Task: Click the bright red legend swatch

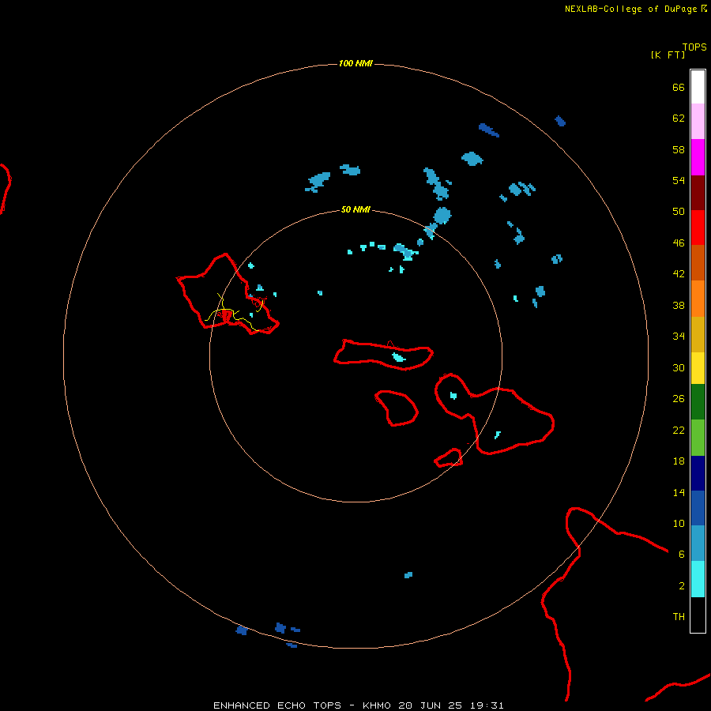Action: [698, 228]
